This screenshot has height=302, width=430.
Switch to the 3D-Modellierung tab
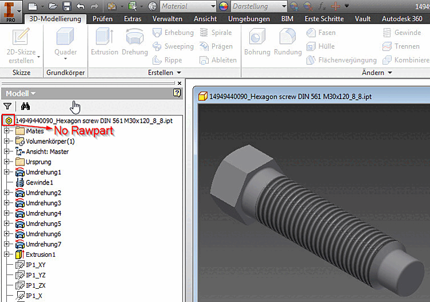(x=55, y=19)
